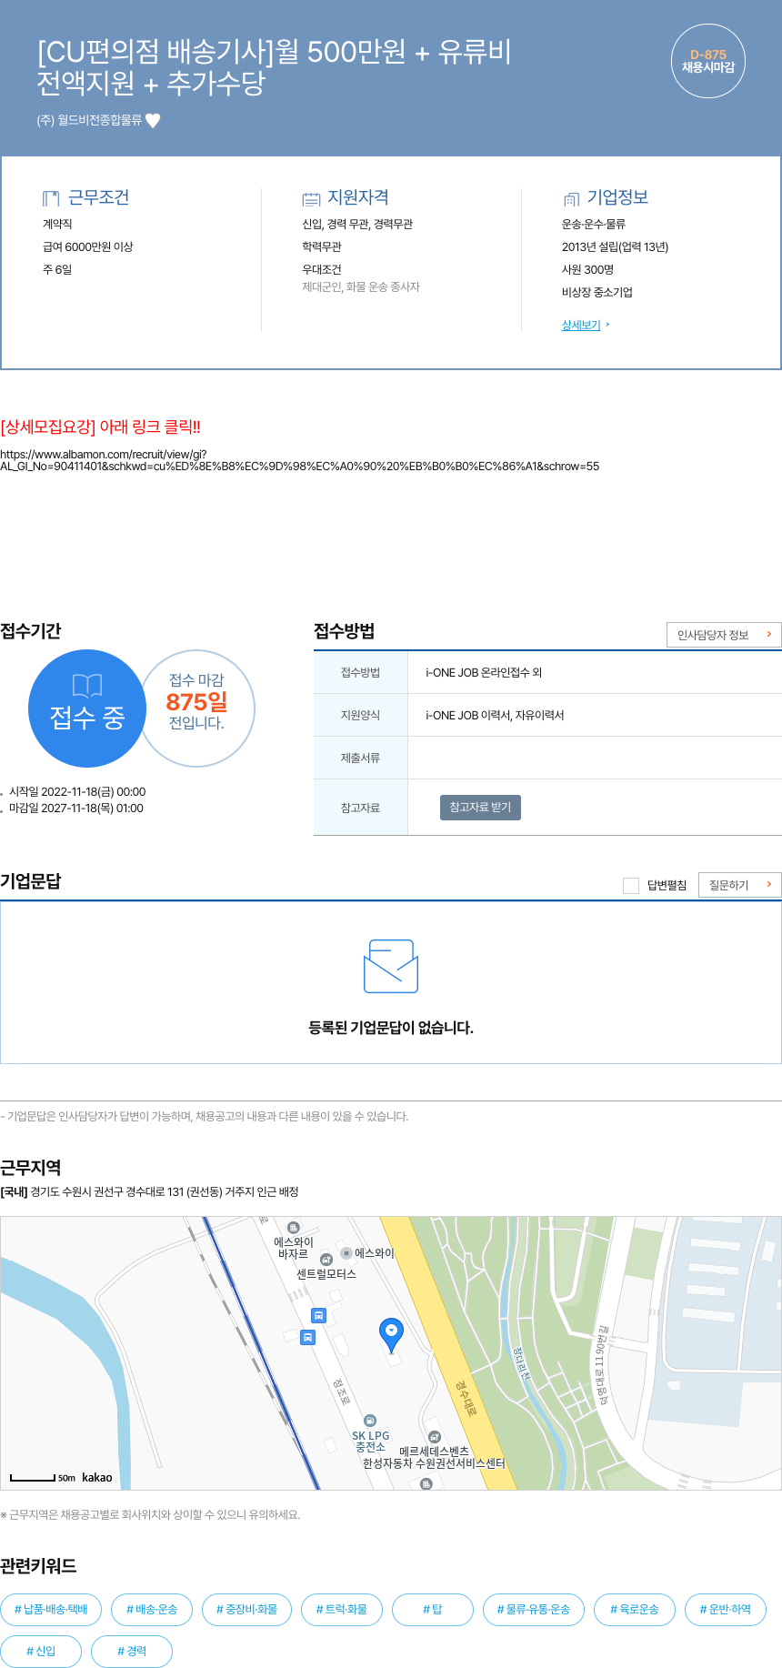Select the #신입 keyword tag
Viewport: 782px width, 1668px height.
41,1651
